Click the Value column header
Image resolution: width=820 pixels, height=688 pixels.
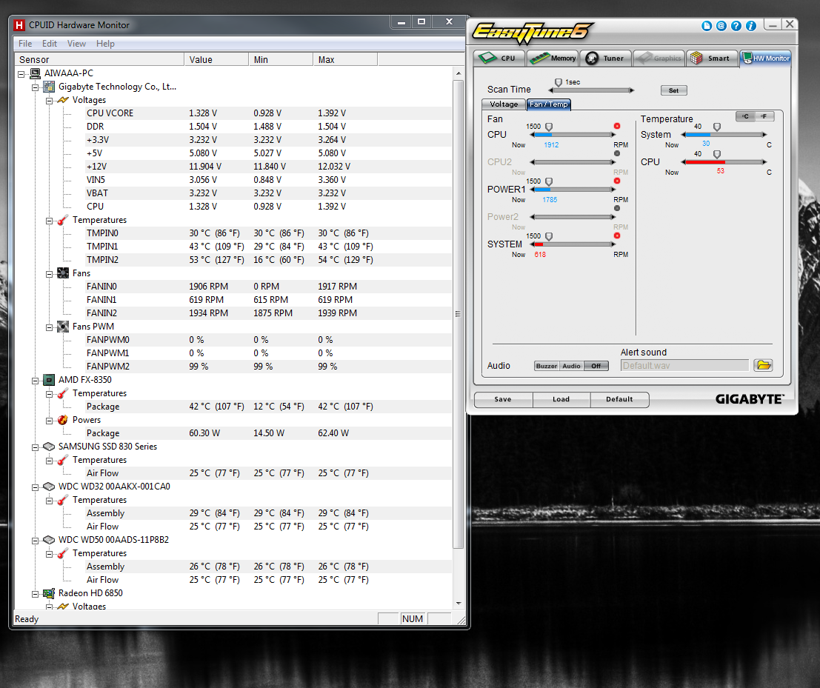(x=216, y=59)
